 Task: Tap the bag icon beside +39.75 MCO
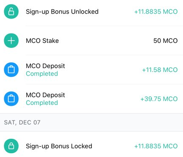tap(11, 99)
